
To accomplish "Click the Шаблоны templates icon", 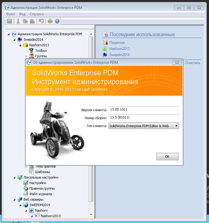I will (31, 172).
